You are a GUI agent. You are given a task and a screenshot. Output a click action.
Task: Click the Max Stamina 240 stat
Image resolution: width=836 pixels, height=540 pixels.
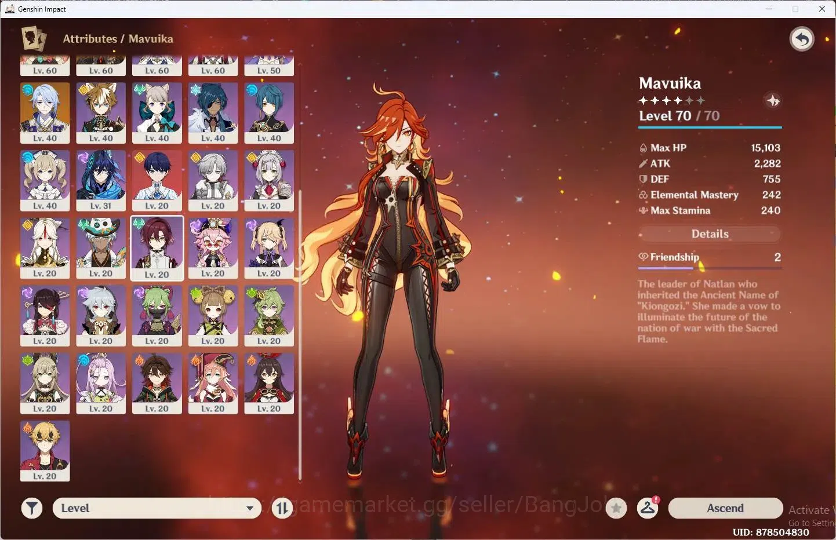click(x=710, y=210)
